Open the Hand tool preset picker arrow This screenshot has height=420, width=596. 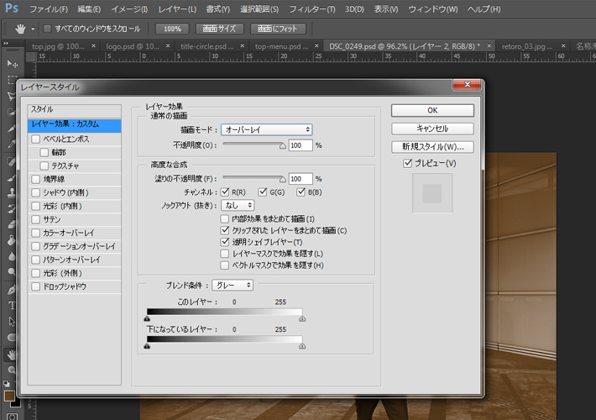point(33,29)
